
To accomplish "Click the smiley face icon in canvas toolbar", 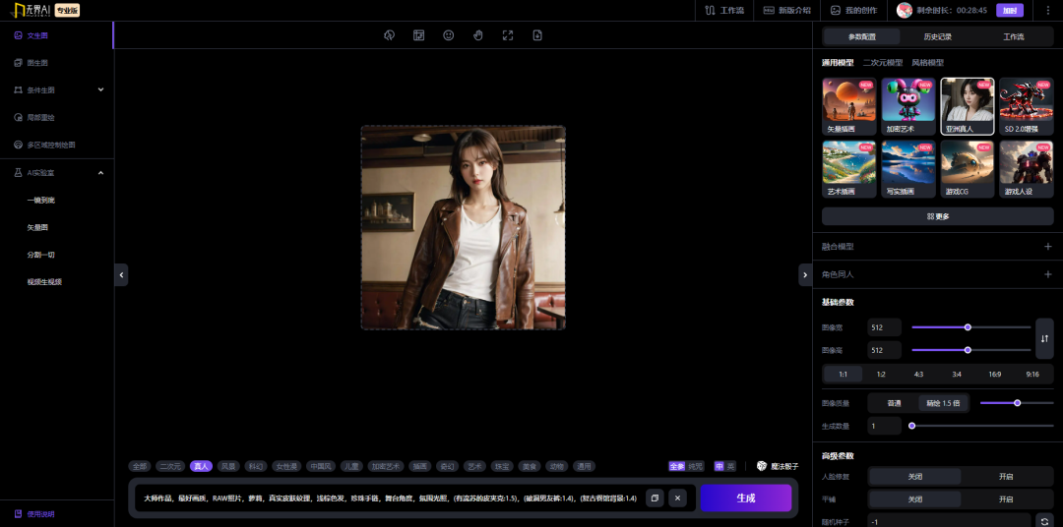I will 449,35.
